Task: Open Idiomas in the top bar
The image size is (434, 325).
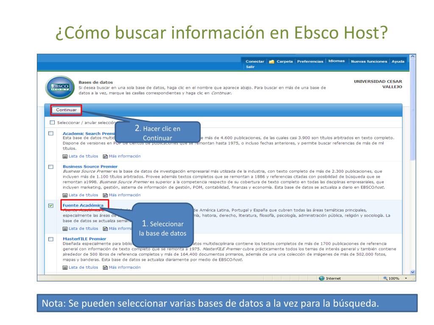Action: coord(337,61)
